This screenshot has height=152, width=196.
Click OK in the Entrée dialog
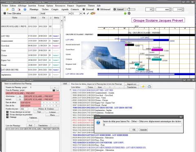pyautogui.click(x=134, y=130)
